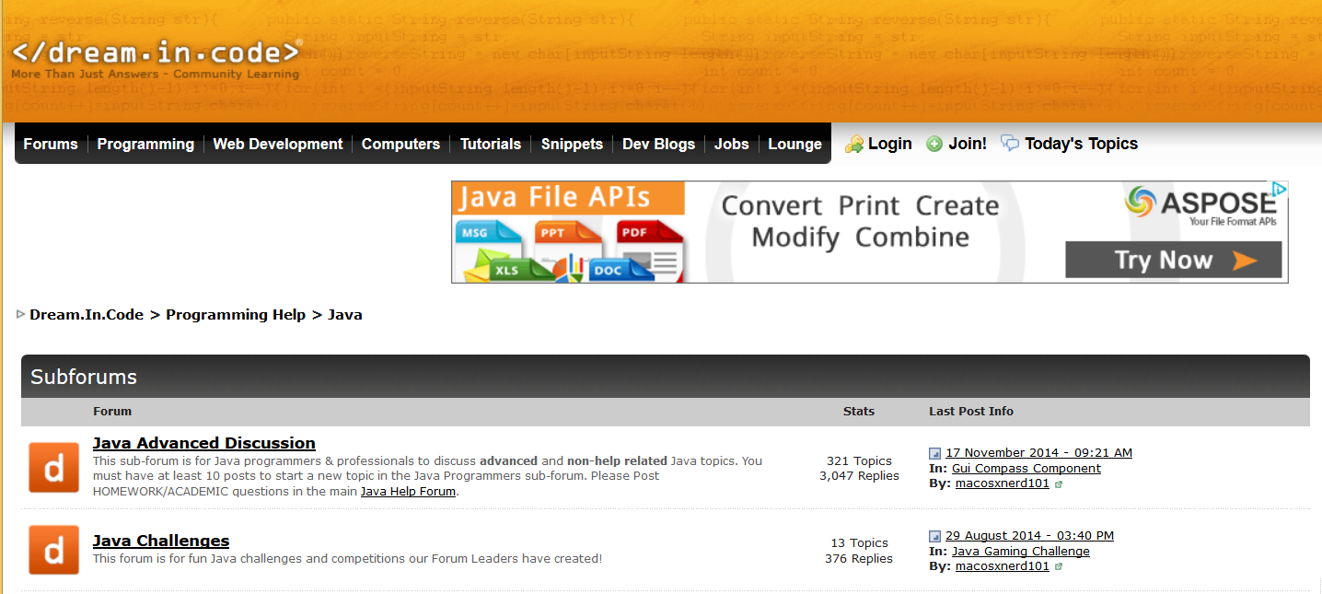The height and width of the screenshot is (594, 1322).
Task: Click the Java breadcrumb link
Action: 345,314
